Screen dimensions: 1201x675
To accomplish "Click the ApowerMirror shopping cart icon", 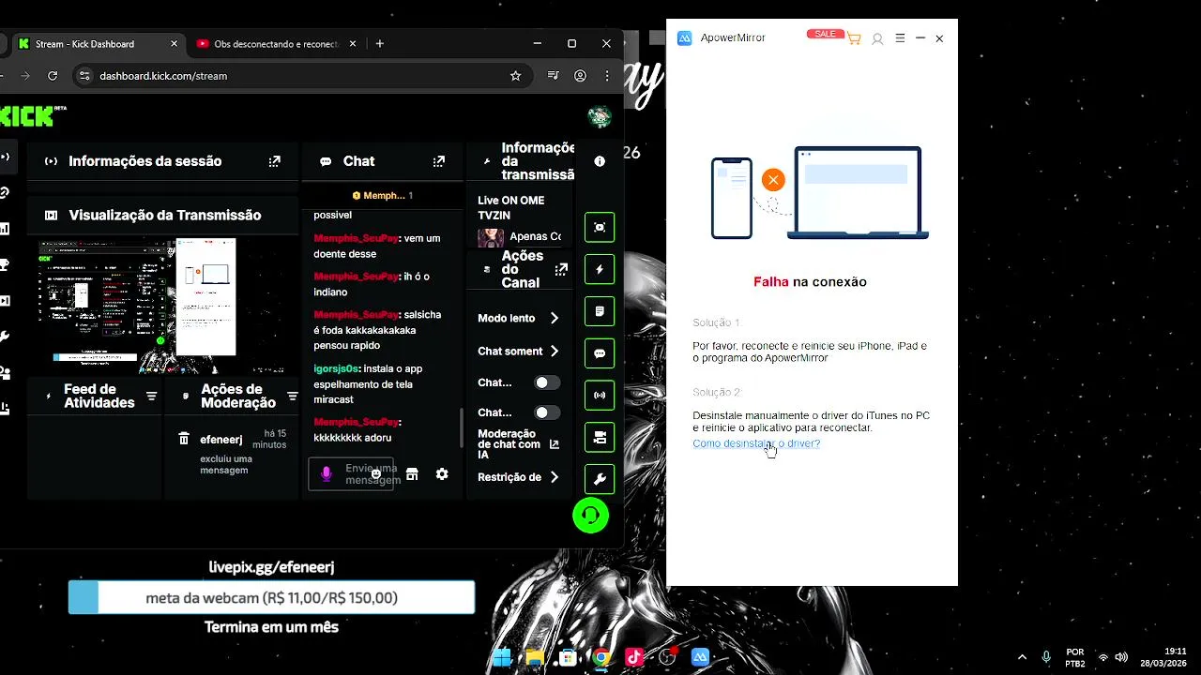I will (854, 38).
